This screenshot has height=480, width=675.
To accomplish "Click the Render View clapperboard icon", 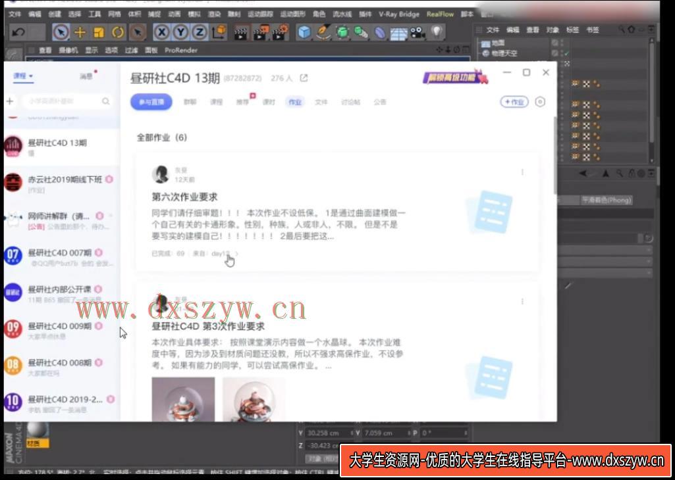I will click(242, 33).
